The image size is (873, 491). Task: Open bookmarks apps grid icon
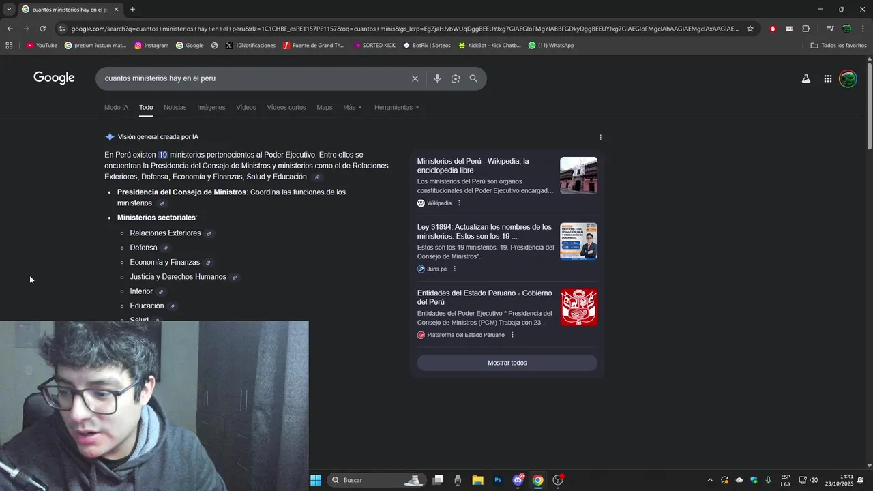[x=9, y=46]
